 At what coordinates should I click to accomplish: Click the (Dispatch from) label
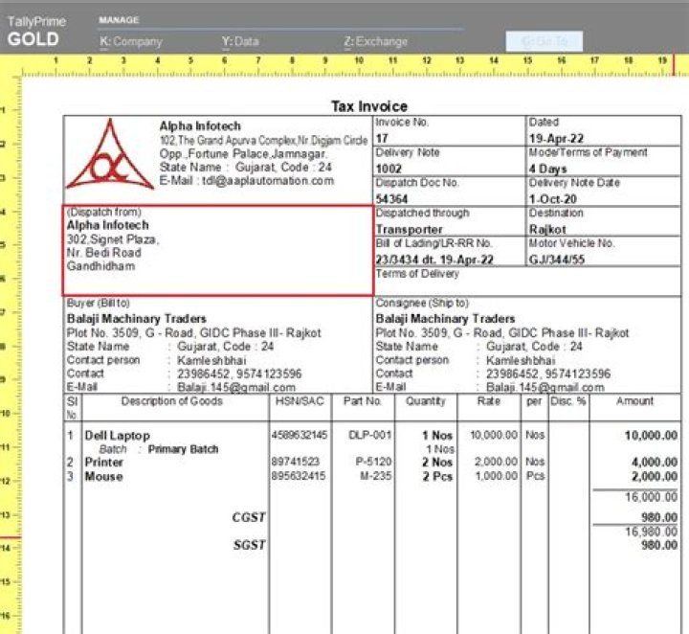pos(103,212)
